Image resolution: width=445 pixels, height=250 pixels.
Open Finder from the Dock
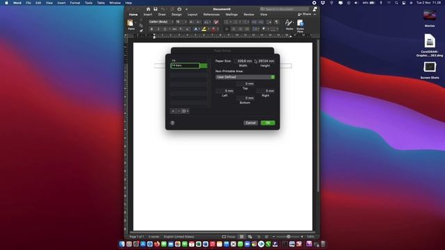[x=122, y=244]
